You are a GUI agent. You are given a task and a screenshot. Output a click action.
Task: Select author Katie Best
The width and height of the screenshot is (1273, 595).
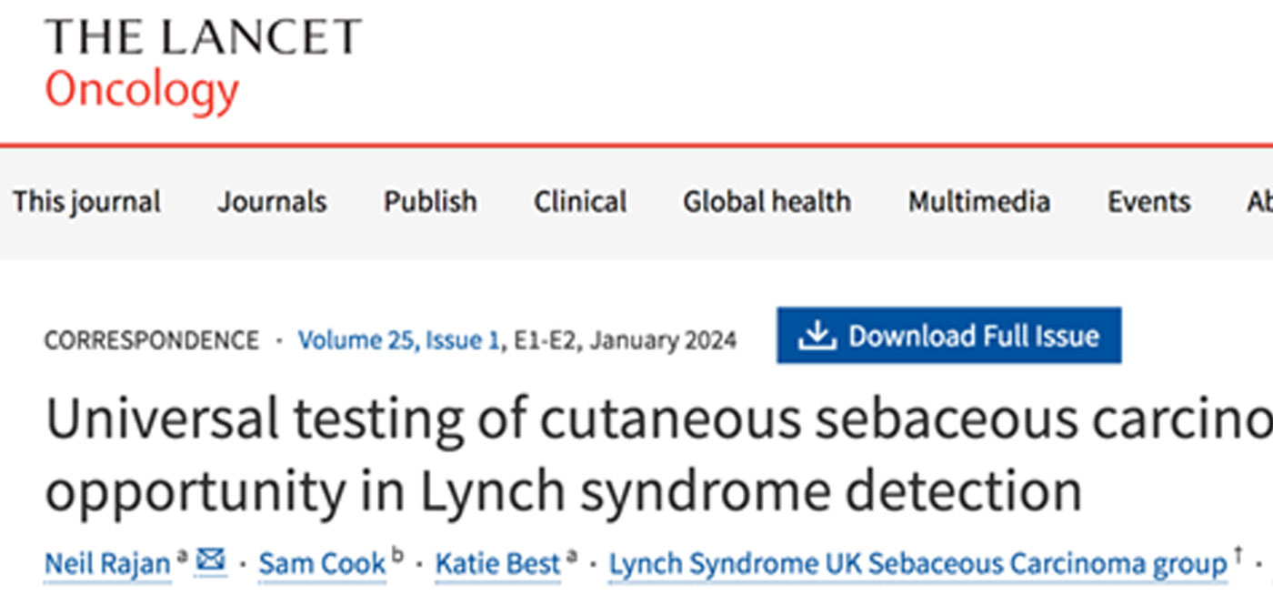tap(497, 565)
